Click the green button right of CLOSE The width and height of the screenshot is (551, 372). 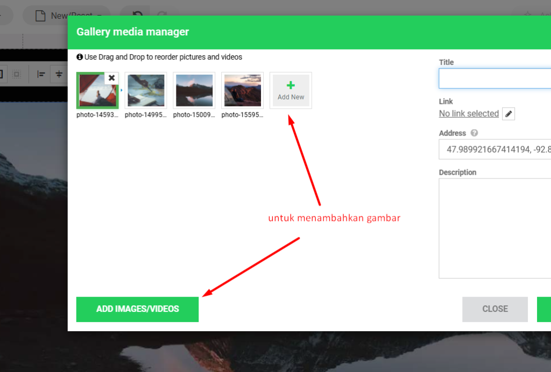544,309
